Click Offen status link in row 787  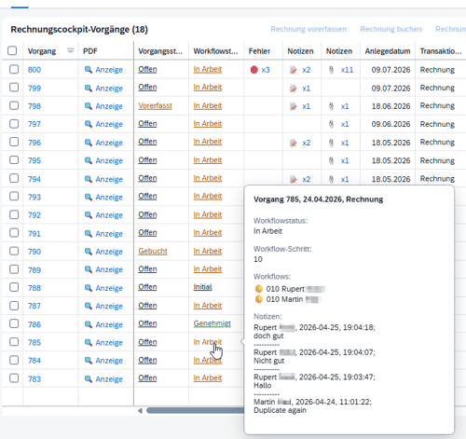click(147, 306)
